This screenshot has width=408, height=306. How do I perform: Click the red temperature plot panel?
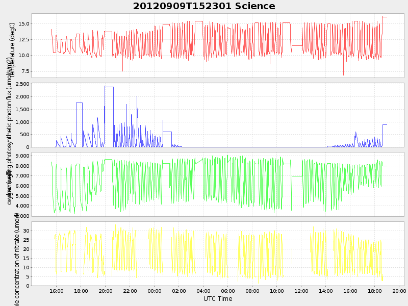(218, 45)
